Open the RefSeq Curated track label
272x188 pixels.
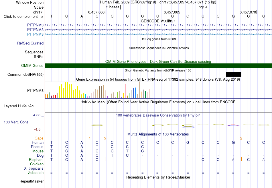pyautogui.click(x=30, y=43)
